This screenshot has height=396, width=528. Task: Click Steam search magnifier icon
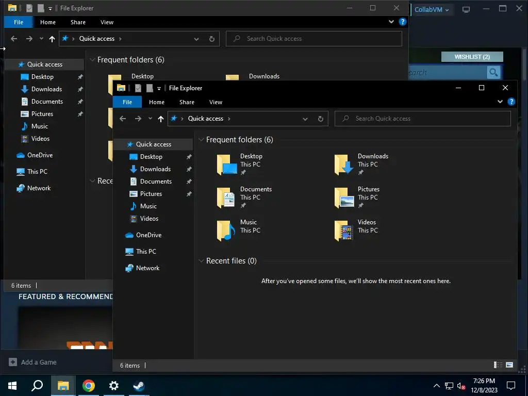(493, 72)
